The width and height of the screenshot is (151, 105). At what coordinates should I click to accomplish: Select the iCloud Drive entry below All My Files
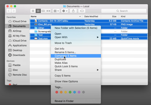coord(17,41)
